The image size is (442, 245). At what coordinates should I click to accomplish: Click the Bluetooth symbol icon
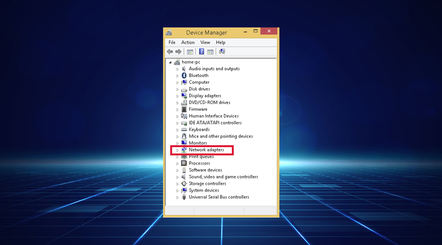(x=184, y=75)
